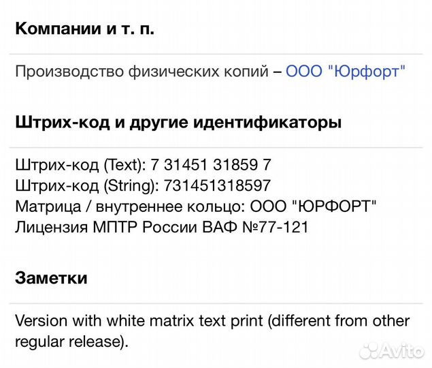Select the barcode string 731451318597
This screenshot has height=368, width=432.
pyautogui.click(x=218, y=185)
